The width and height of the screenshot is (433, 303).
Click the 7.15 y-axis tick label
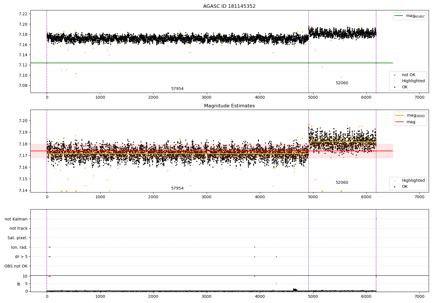23,179
